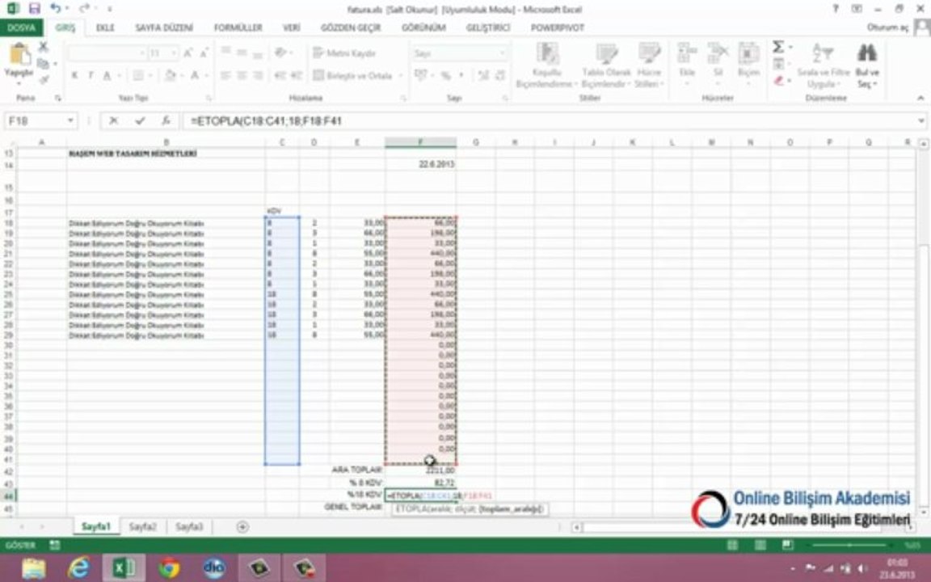Open the Sayı number format dropdown
This screenshot has width=931, height=582.
[x=503, y=53]
